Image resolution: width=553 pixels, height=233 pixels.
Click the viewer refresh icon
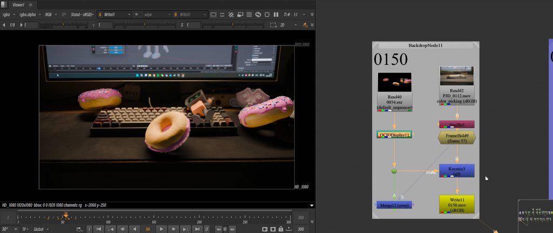click(x=258, y=14)
